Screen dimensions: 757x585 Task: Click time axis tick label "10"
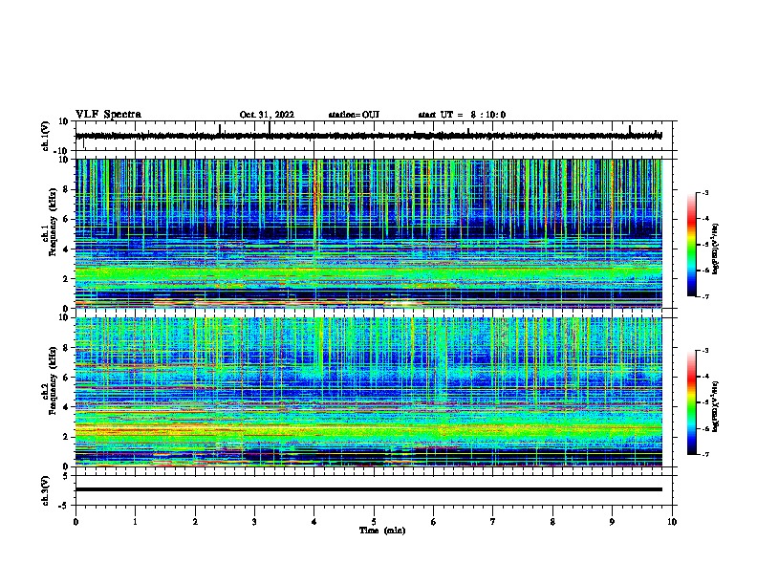(x=672, y=522)
